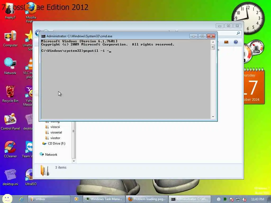Open the Network desktop icon
This screenshot has height=203, width=271.
tap(10, 66)
